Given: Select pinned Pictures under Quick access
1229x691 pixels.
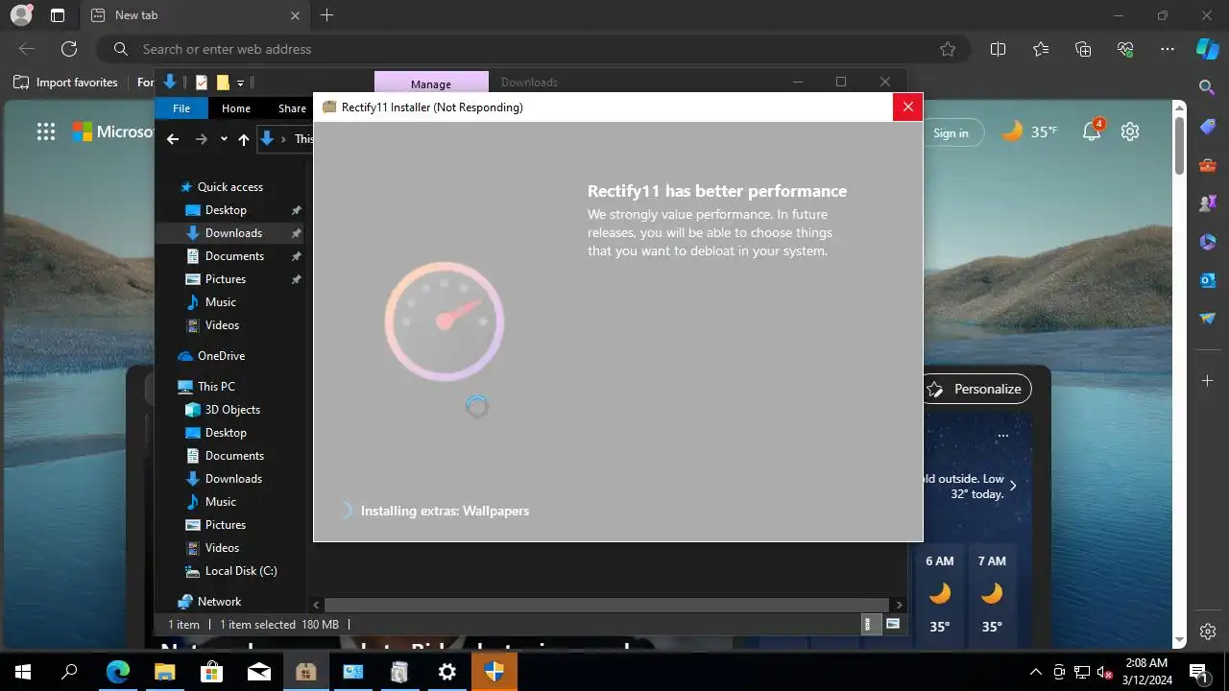Looking at the screenshot, I should [226, 279].
